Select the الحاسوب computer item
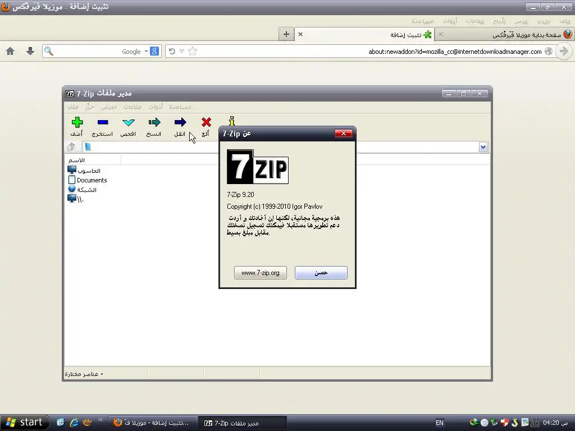 (x=84, y=171)
